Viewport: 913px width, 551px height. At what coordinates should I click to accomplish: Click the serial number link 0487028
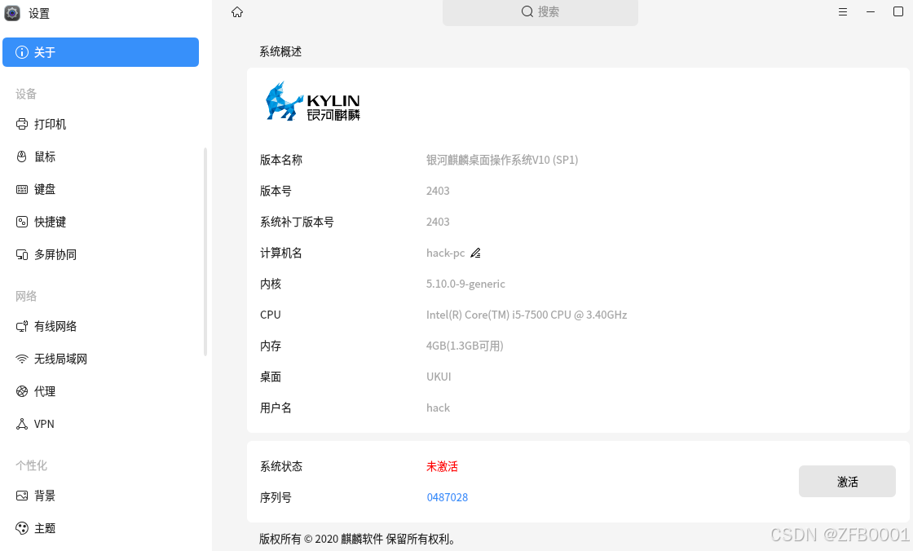tap(448, 497)
